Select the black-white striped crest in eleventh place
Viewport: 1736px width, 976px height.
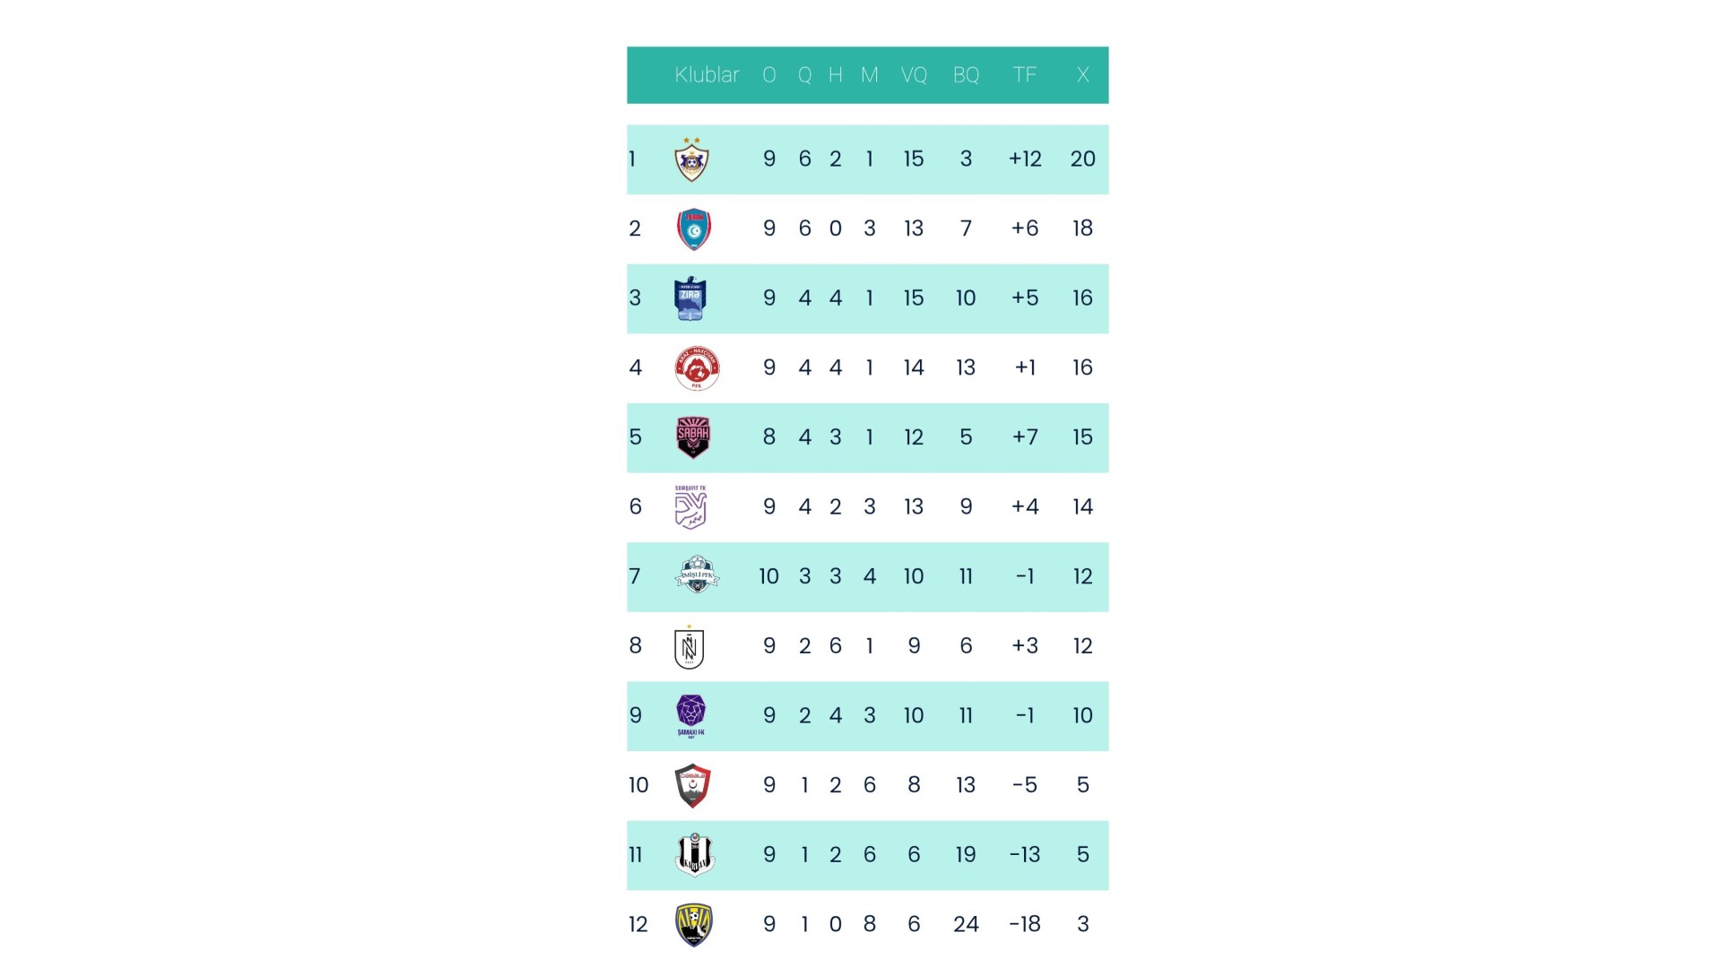694,855
